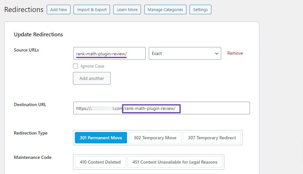This screenshot has width=303, height=174.
Task: Click the Ignore Case label text
Action: [92, 66]
